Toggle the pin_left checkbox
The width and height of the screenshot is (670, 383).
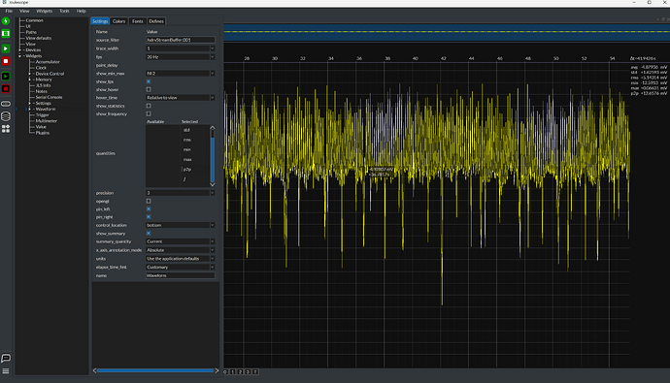(x=149, y=209)
